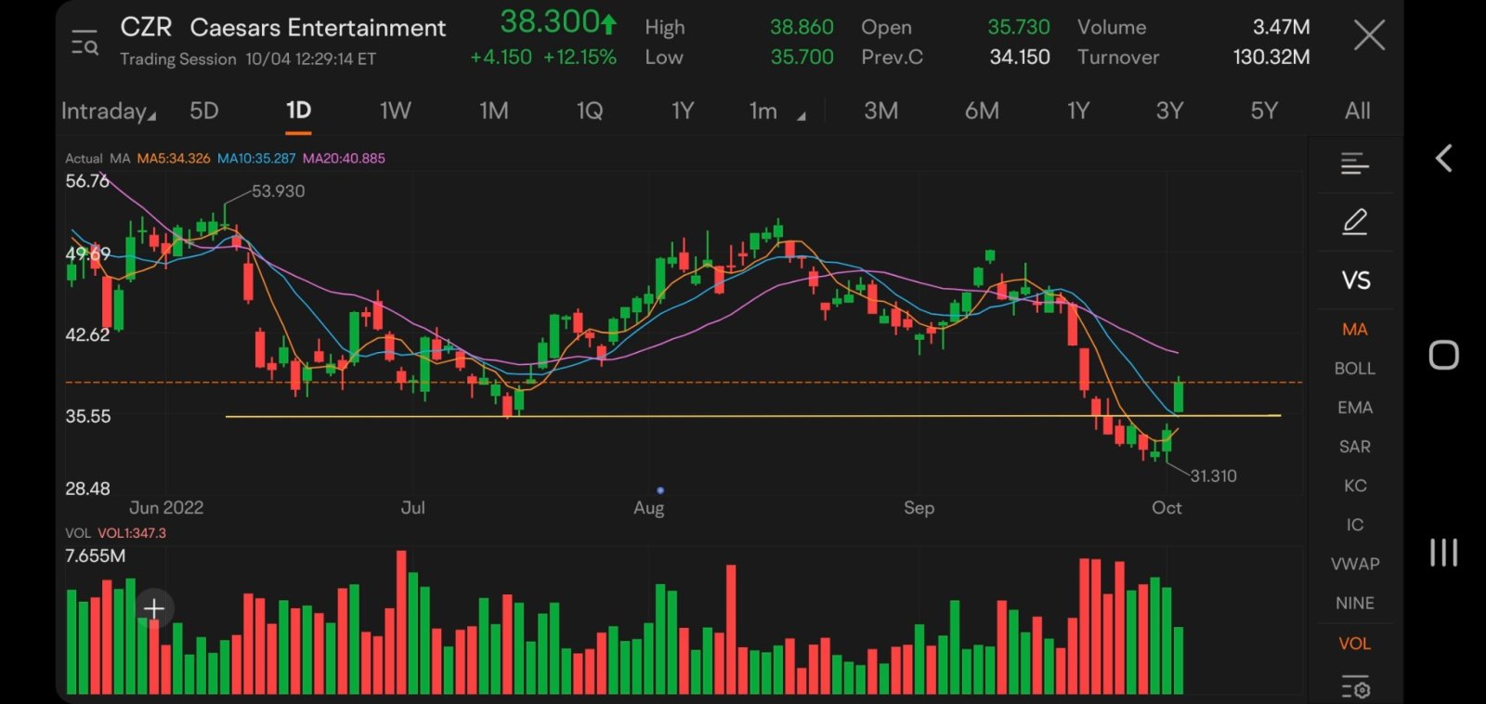Toggle the MA indicator
Screen dimensions: 1486x704
1355,330
